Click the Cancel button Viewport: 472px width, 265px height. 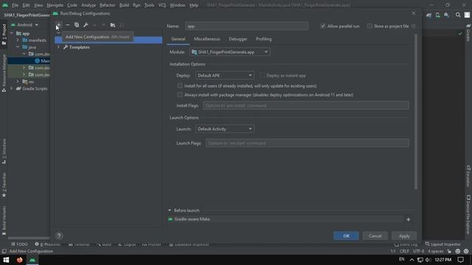click(375, 236)
